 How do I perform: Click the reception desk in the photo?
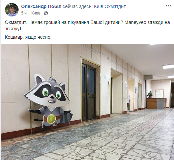click(156, 103)
